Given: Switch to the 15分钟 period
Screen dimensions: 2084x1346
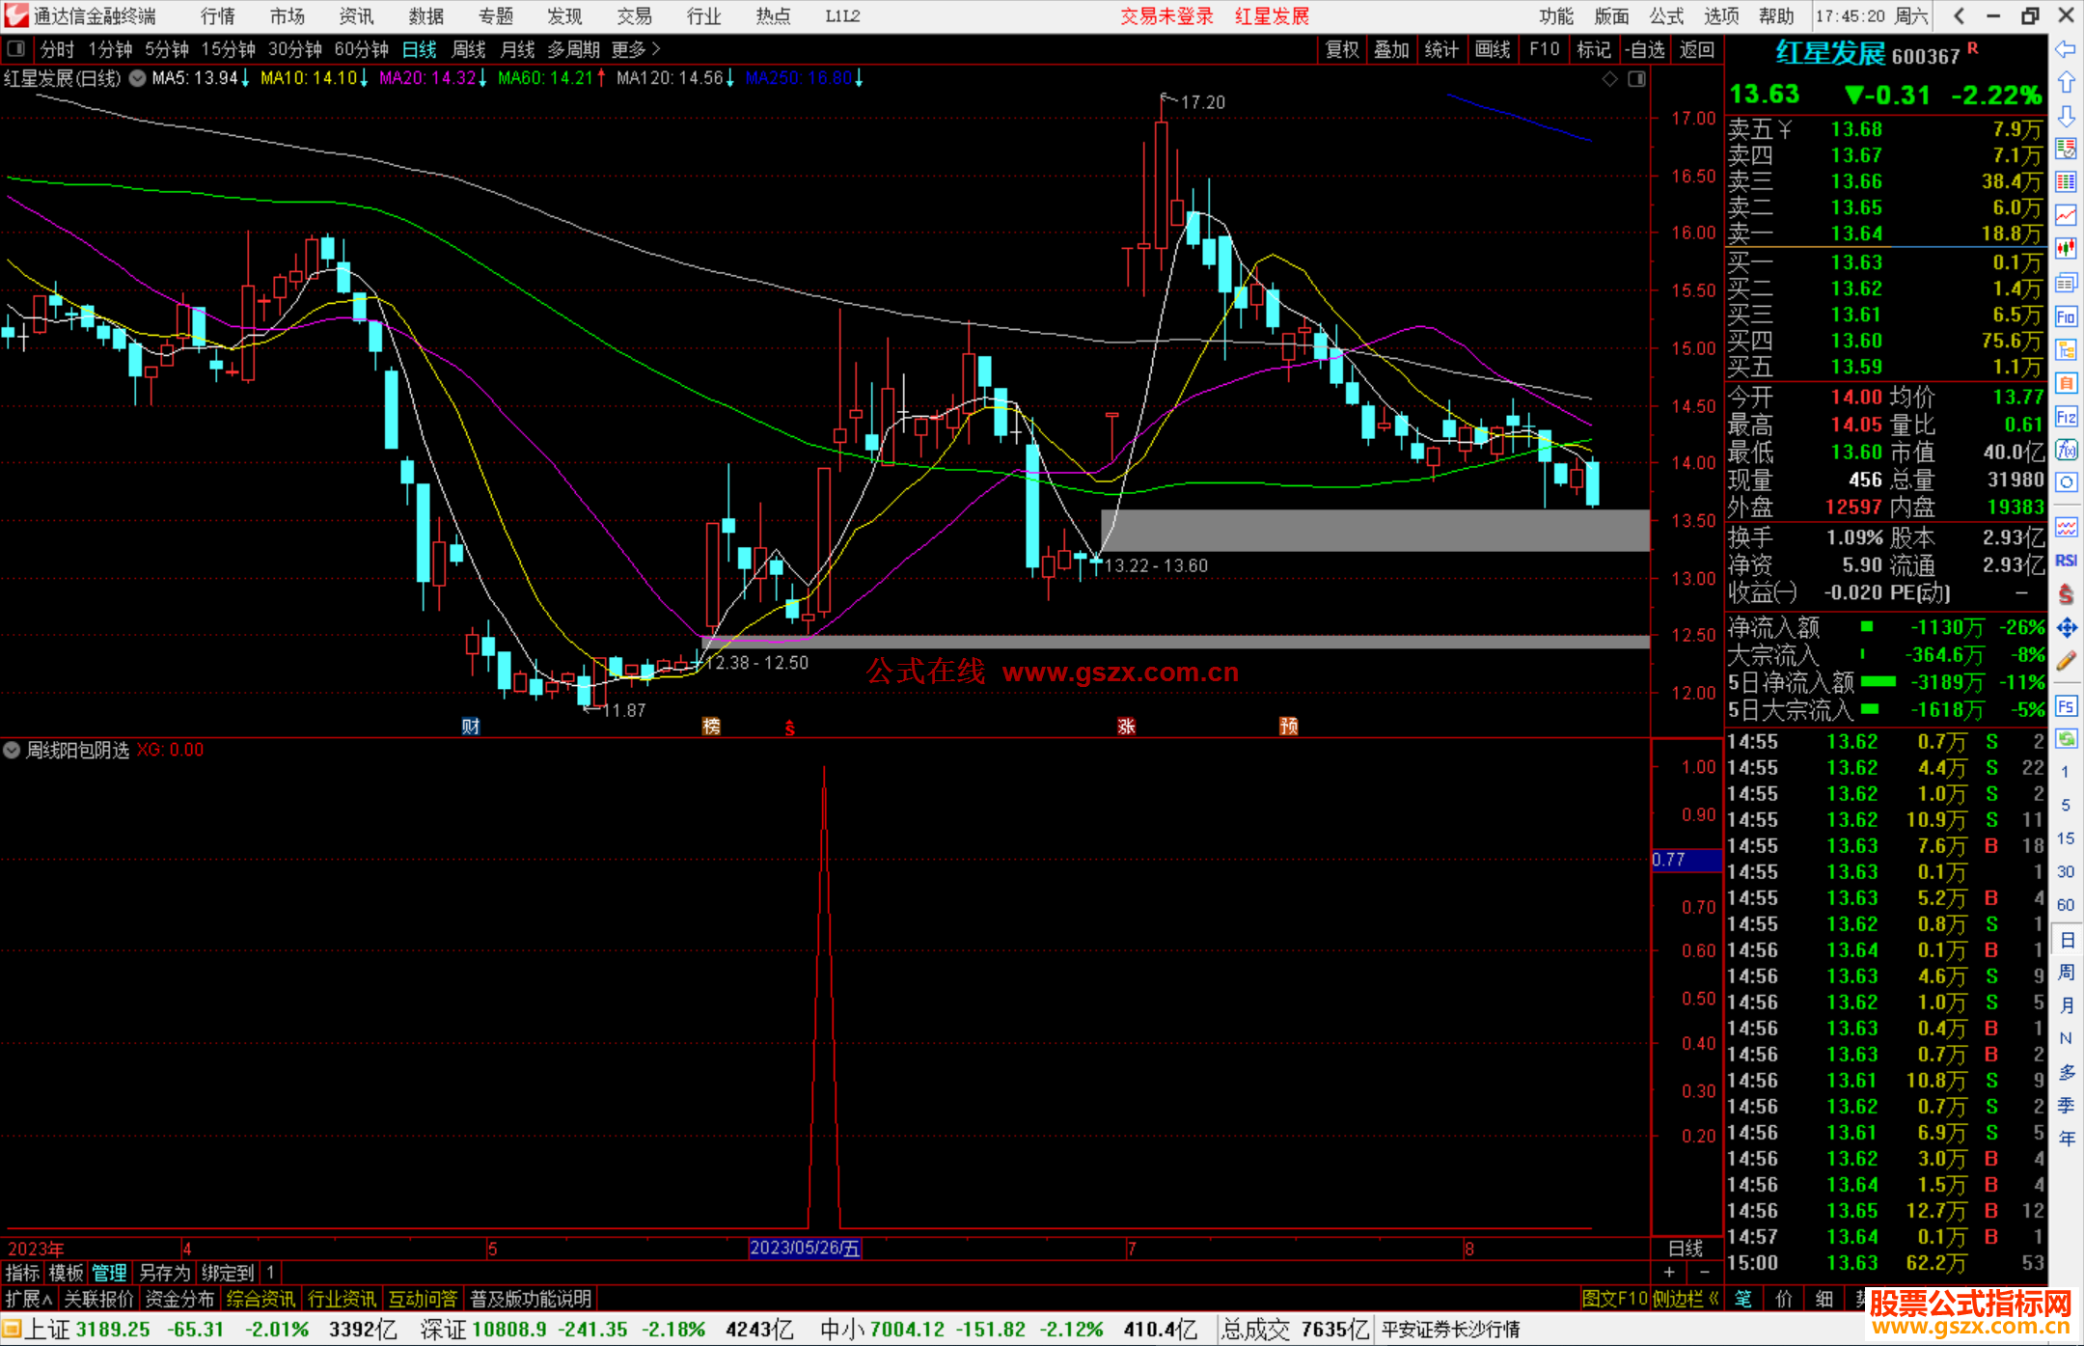Looking at the screenshot, I should coord(228,49).
